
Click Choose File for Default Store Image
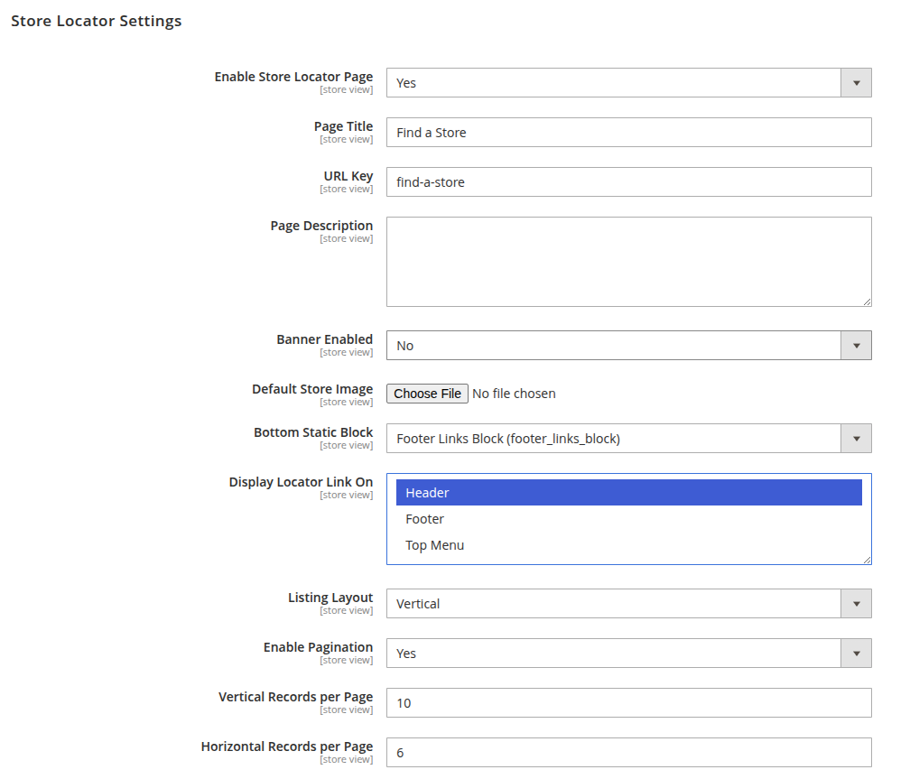coord(427,394)
